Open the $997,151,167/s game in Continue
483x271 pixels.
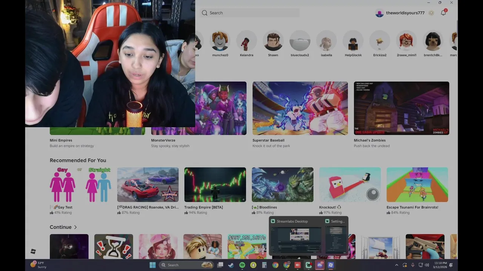point(247,247)
